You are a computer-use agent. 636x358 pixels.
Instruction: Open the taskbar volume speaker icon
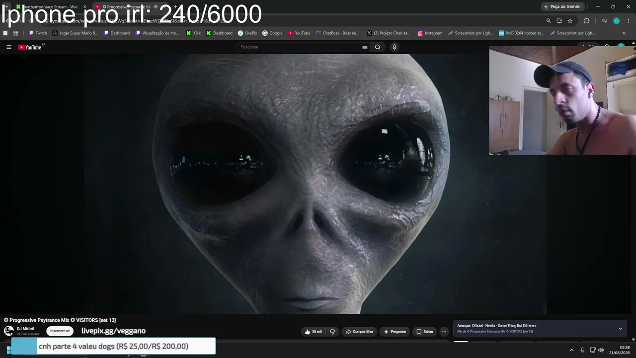coord(601,350)
